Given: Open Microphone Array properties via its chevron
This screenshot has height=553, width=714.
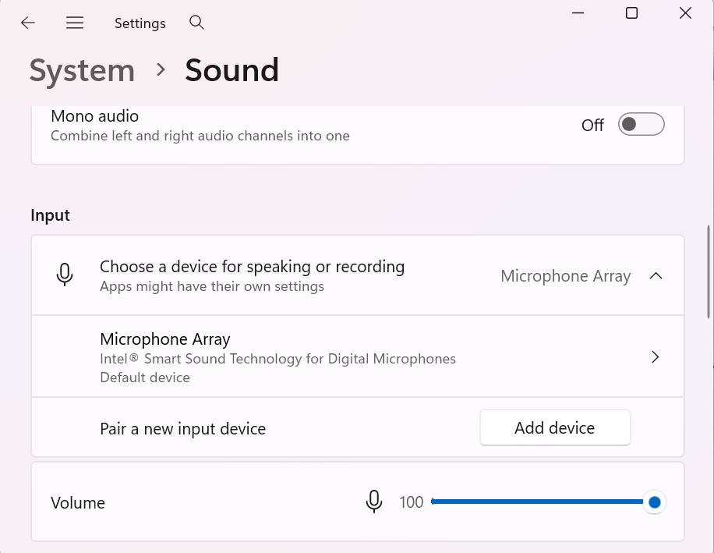Looking at the screenshot, I should (x=656, y=356).
